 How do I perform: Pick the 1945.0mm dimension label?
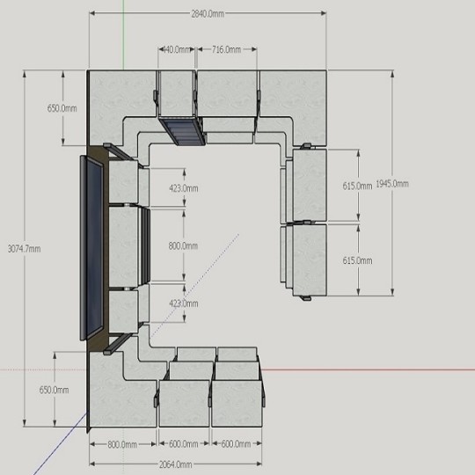point(392,184)
